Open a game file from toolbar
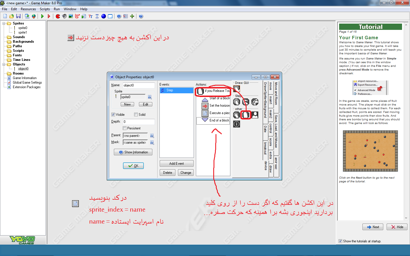Screen dimensions: 410x256 (12, 16)
